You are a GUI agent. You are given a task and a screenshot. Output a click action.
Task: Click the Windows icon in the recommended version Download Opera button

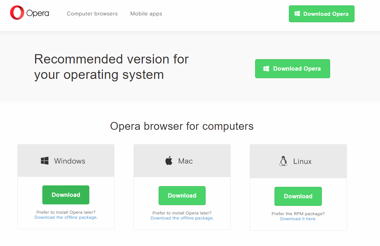pos(266,68)
